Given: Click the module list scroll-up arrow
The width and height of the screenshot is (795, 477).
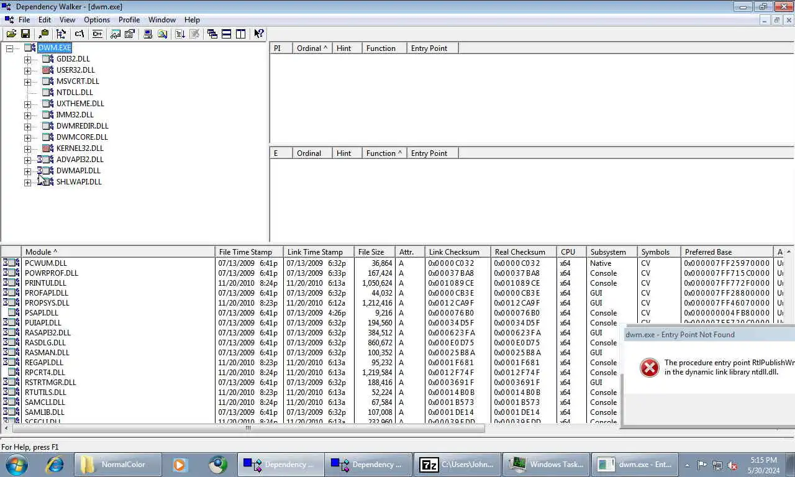Looking at the screenshot, I should point(789,252).
